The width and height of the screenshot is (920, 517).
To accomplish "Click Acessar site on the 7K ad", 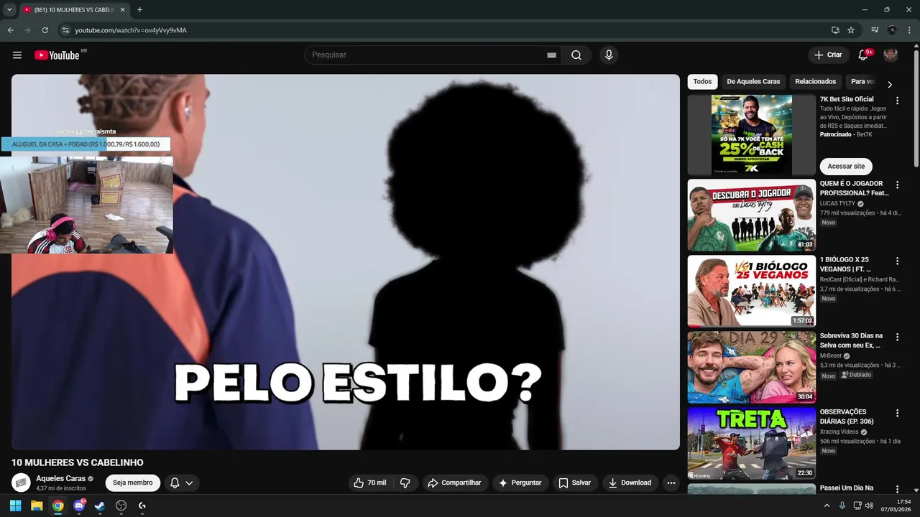I will click(x=846, y=167).
